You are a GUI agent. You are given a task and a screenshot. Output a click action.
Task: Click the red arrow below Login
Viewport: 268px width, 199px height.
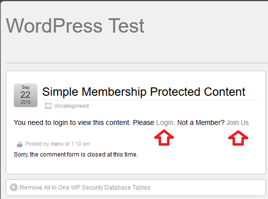164,138
